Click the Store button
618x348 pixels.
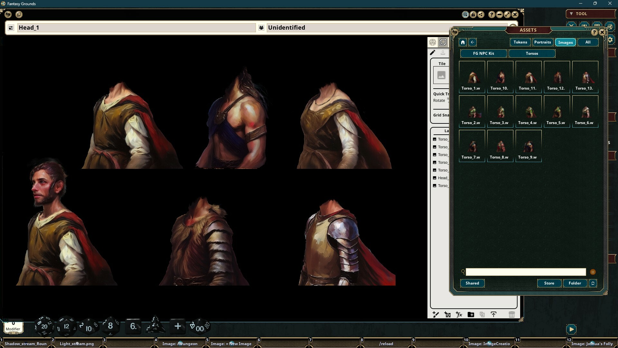pyautogui.click(x=548, y=283)
